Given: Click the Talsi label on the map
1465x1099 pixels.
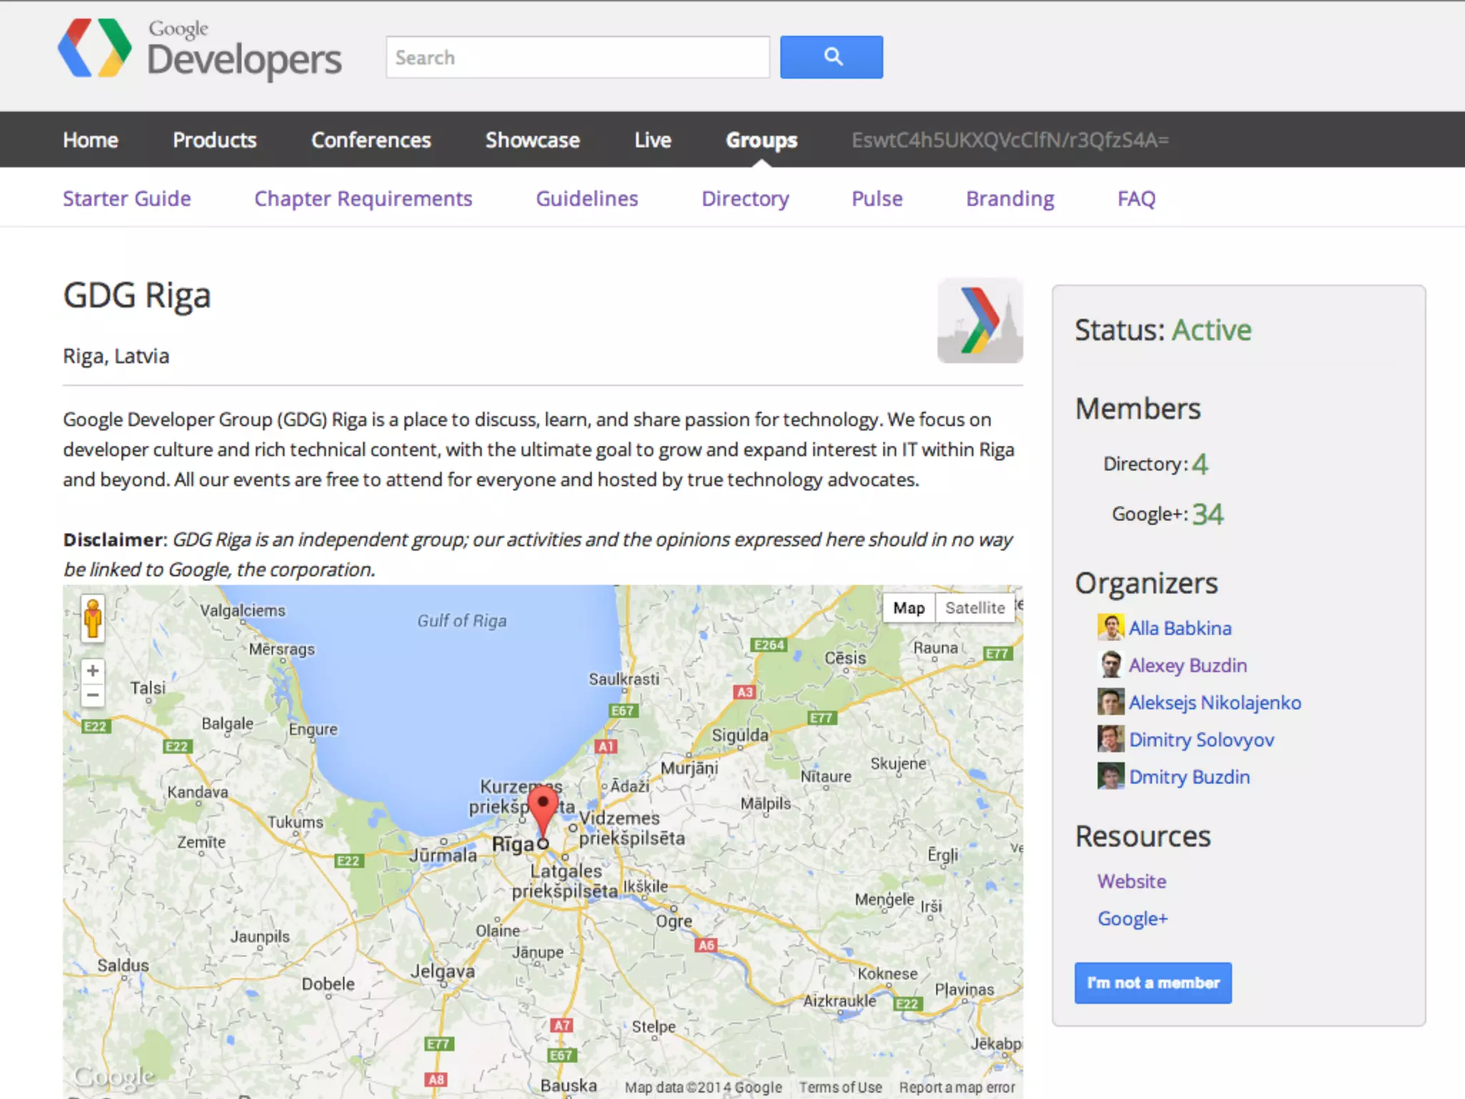Looking at the screenshot, I should [147, 688].
